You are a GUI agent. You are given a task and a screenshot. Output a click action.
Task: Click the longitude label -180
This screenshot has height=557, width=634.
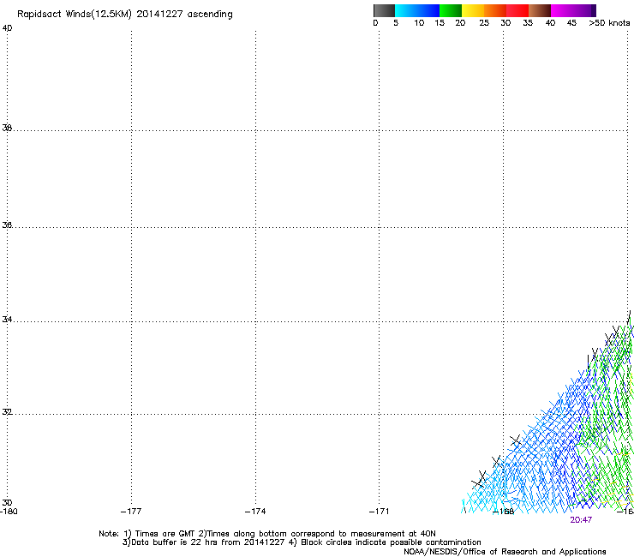[9, 512]
